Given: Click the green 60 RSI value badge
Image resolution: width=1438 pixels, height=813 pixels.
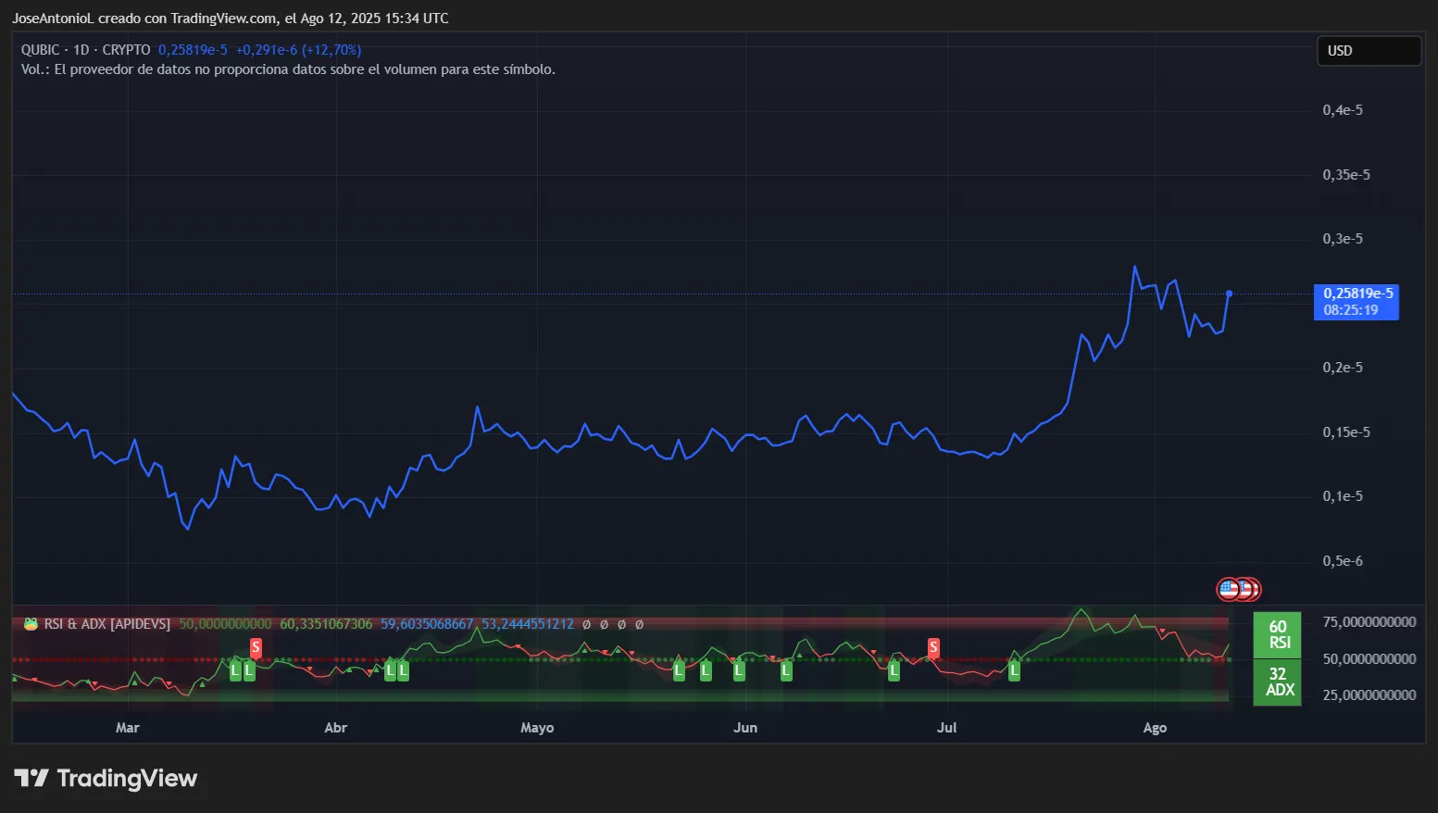Looking at the screenshot, I should point(1277,635).
